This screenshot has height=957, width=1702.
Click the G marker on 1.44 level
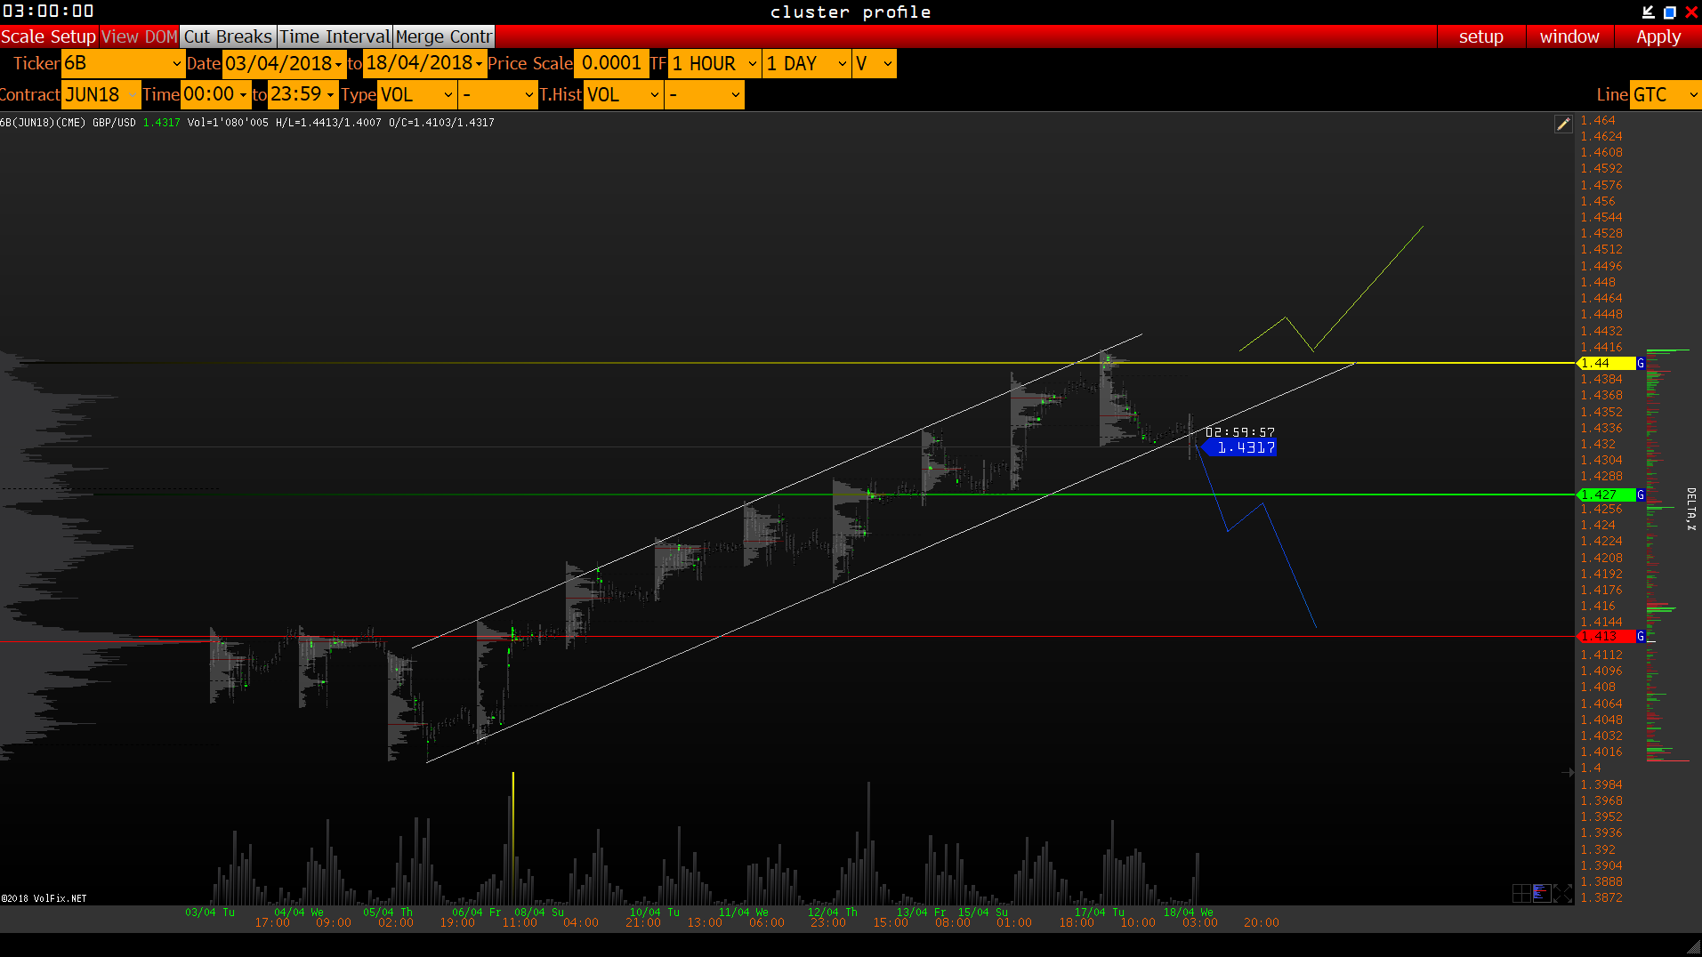pos(1641,363)
